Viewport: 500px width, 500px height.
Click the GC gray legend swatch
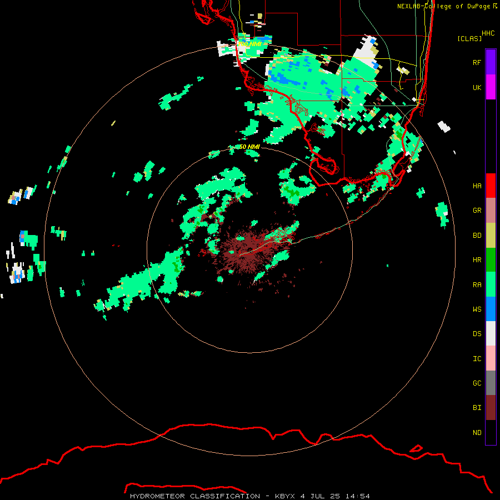[491, 383]
